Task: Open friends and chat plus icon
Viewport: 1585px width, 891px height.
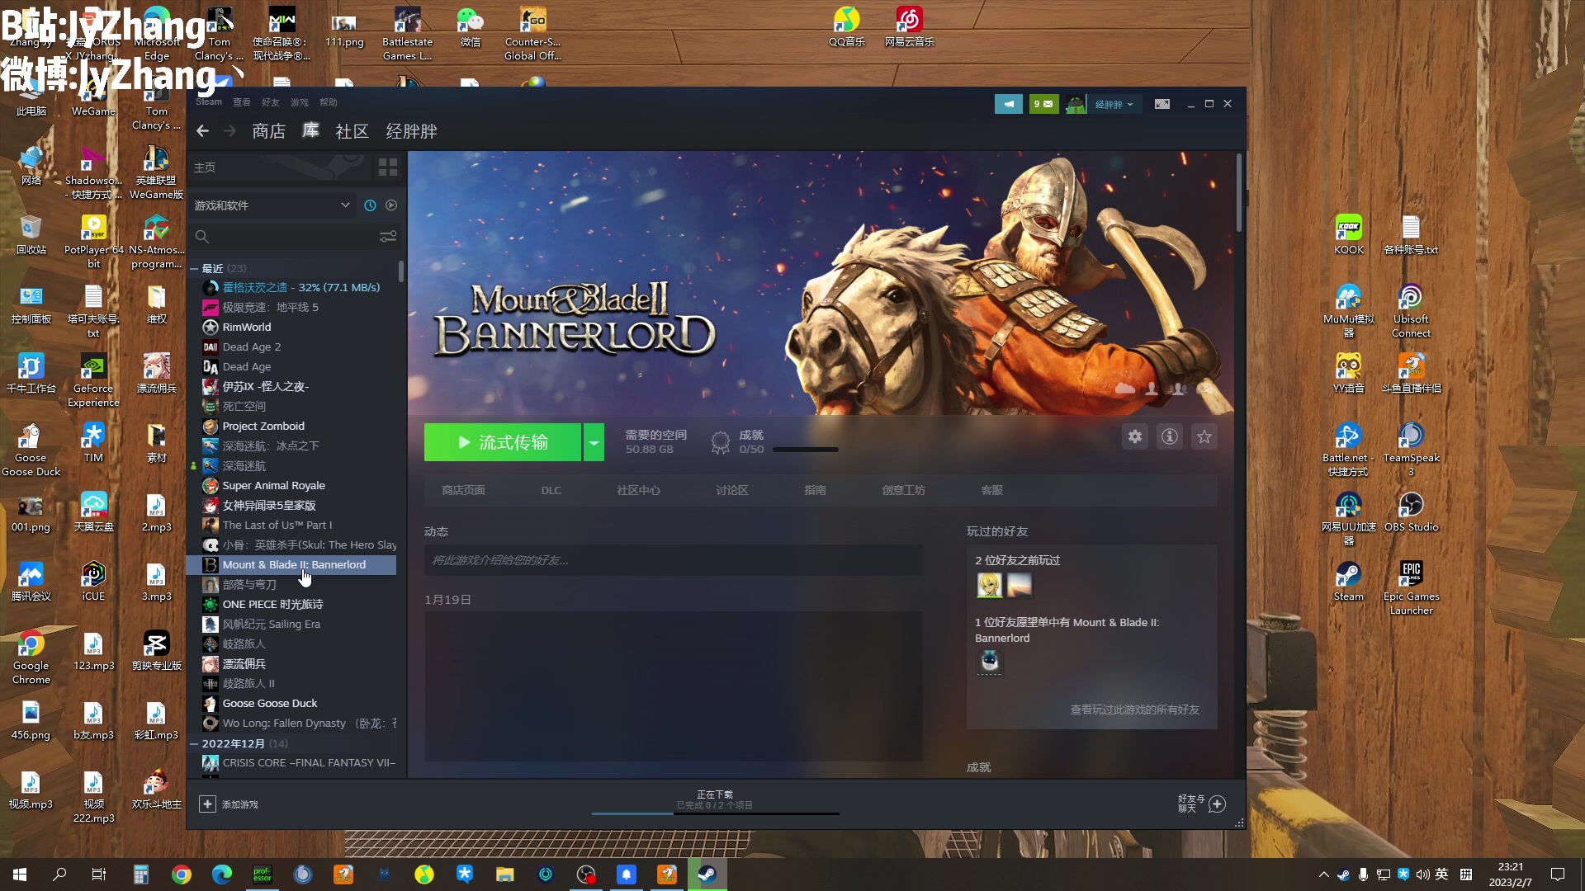Action: (x=1218, y=804)
